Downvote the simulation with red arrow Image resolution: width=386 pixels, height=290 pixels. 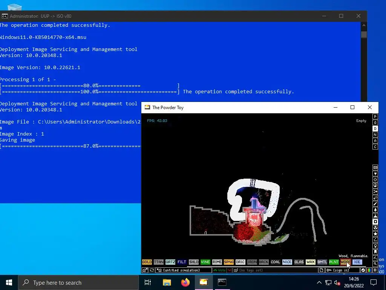point(230,270)
